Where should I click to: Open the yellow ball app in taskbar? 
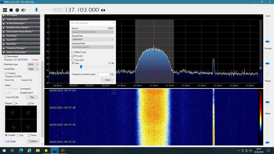pos(46,150)
